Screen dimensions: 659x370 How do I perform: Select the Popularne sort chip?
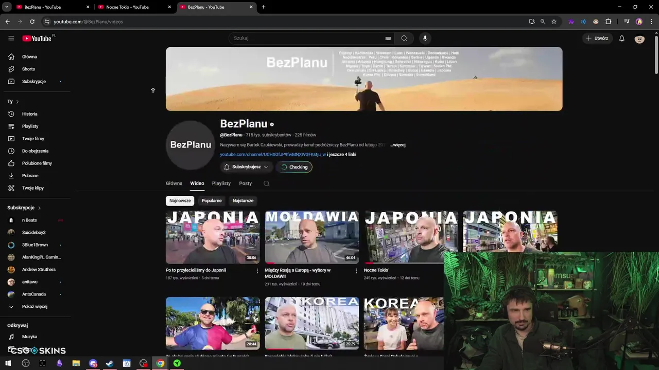212,200
